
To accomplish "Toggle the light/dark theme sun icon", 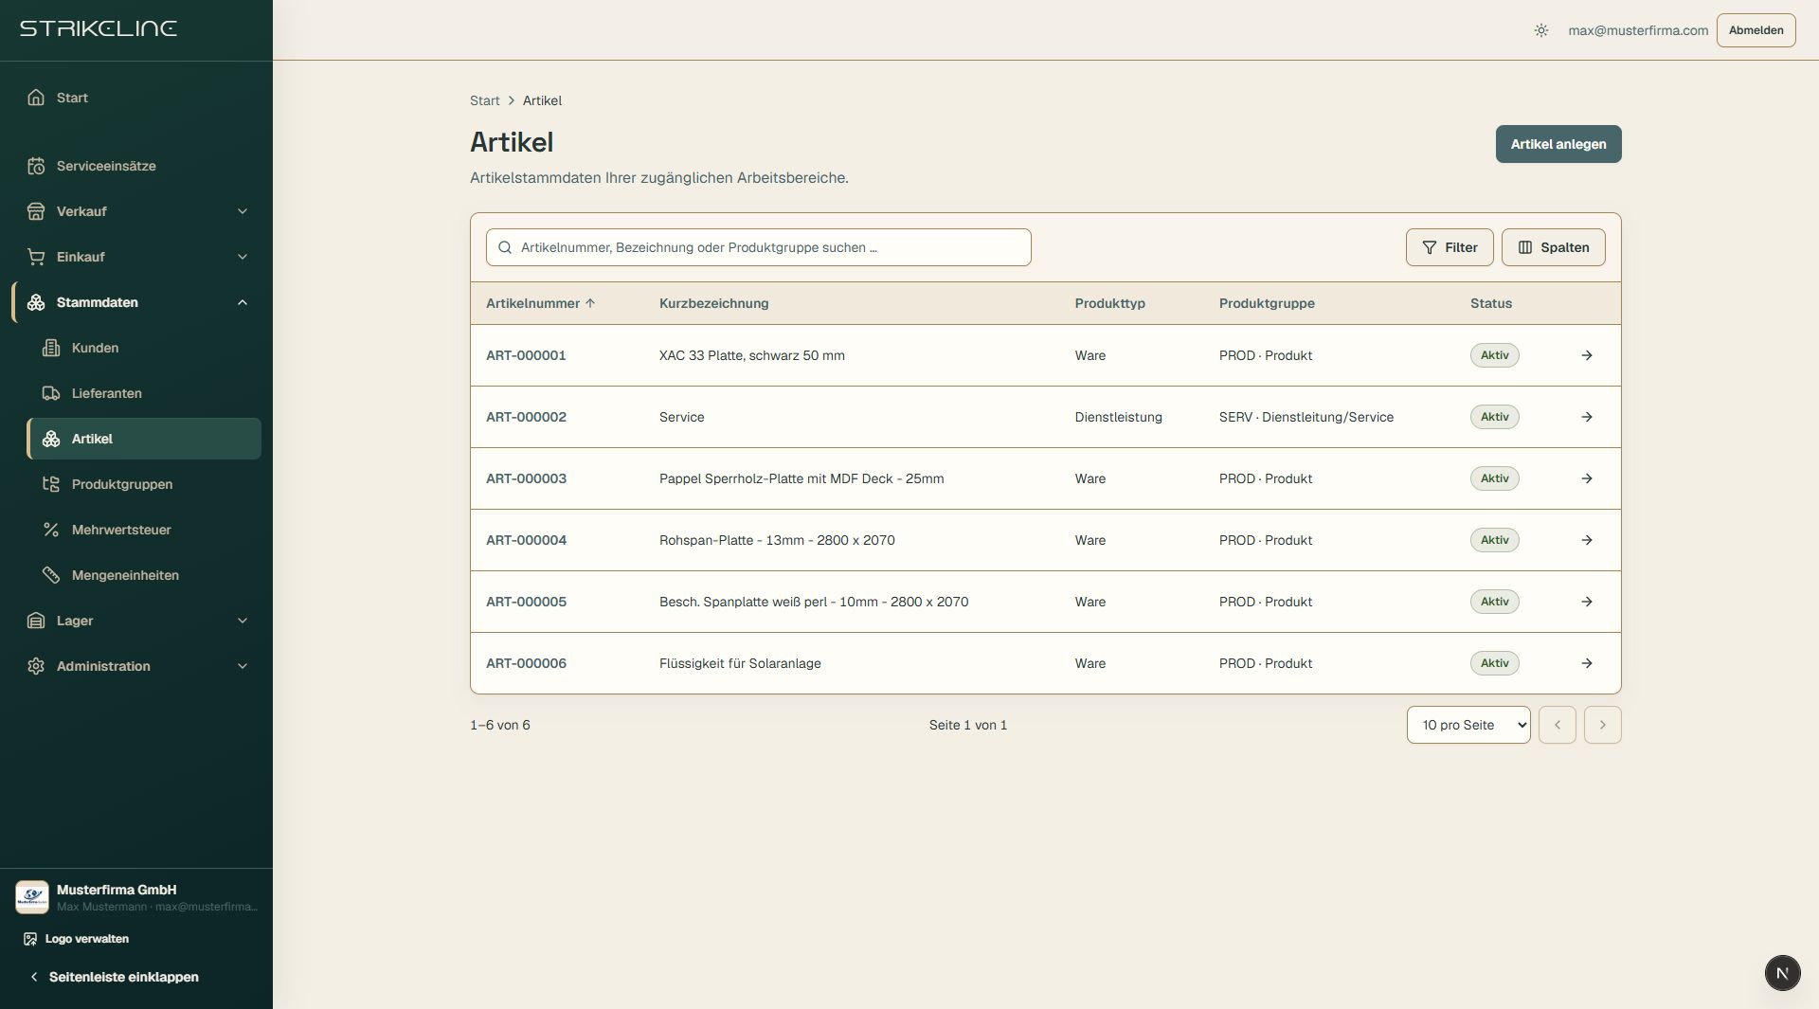I will (x=1541, y=30).
